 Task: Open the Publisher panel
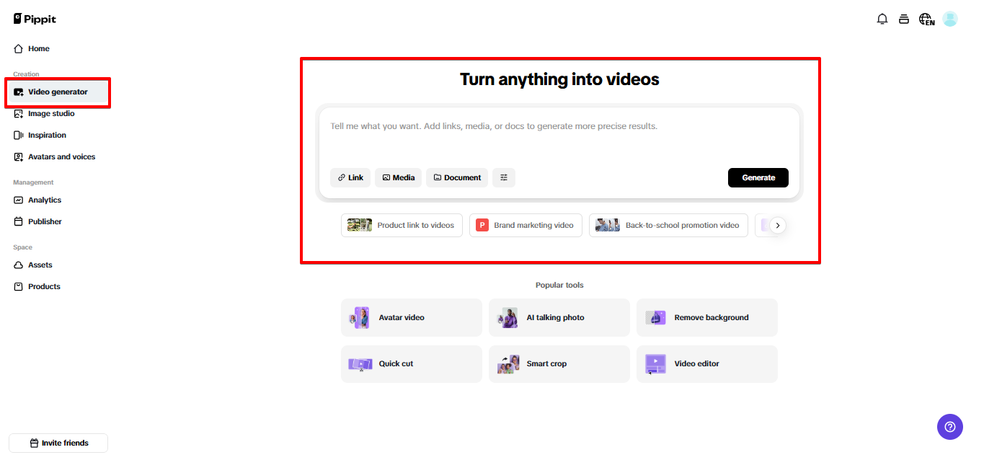coord(44,221)
